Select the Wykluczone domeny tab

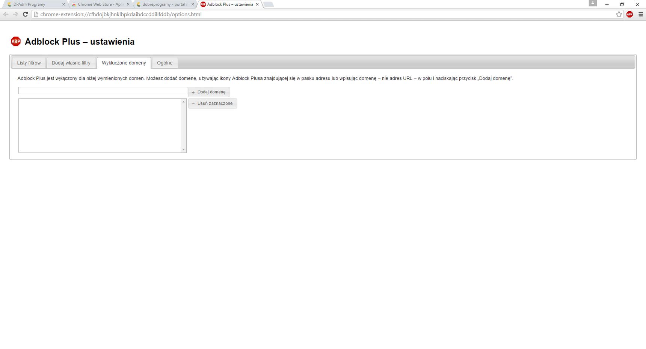124,63
